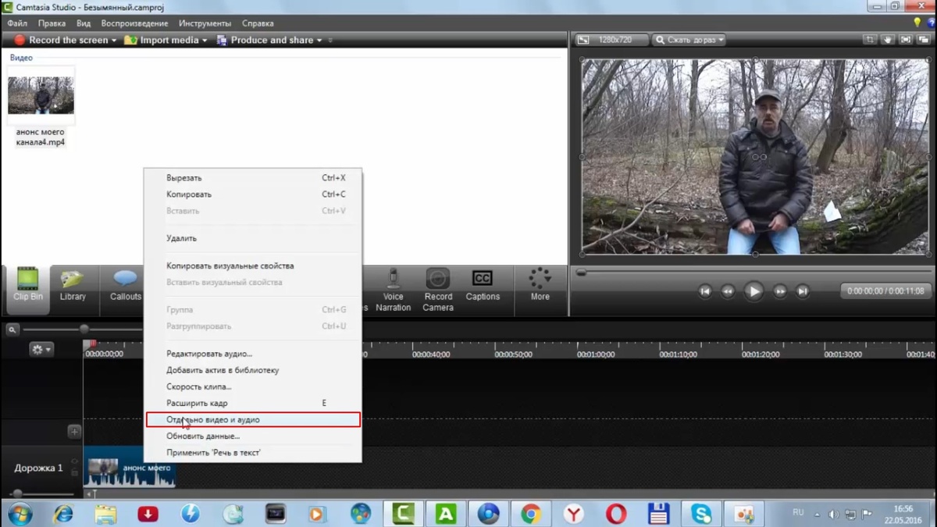The width and height of the screenshot is (937, 527).
Task: Rewind the preview playback
Action: (728, 291)
